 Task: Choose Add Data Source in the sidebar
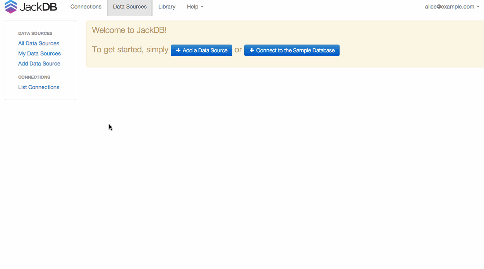[x=39, y=64]
